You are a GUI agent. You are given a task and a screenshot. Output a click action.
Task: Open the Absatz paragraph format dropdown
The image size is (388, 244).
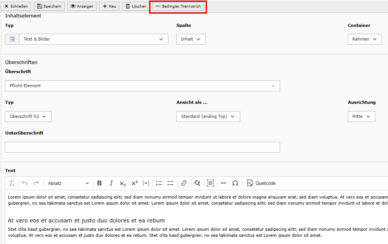[68, 183]
